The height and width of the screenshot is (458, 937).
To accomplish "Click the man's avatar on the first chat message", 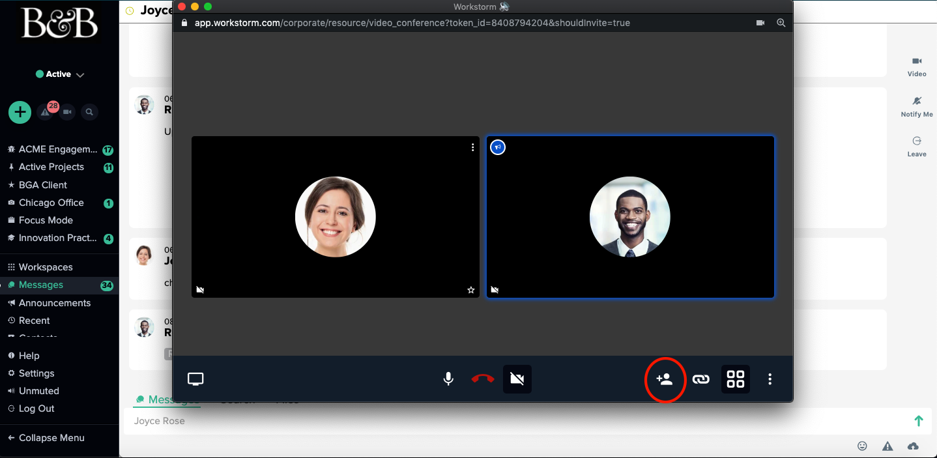I will (144, 104).
